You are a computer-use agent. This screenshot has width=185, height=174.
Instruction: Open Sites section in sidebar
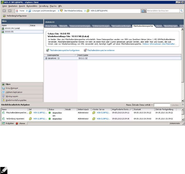pyautogui.click(x=22, y=84)
